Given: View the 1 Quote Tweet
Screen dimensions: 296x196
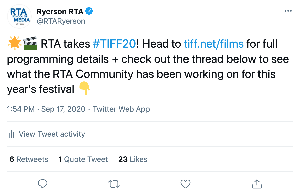Looking at the screenshot, I should [83, 159].
